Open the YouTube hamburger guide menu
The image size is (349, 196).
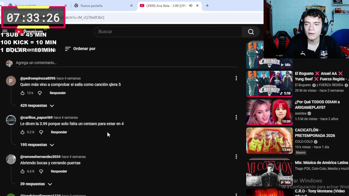(x=5, y=32)
